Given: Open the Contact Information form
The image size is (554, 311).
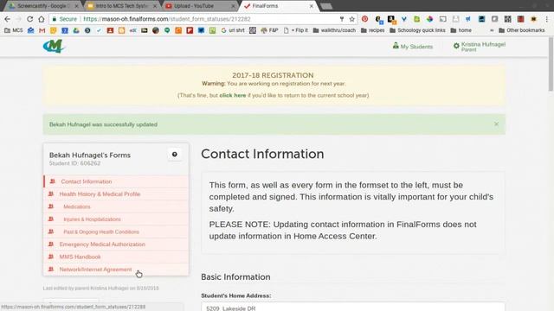Looking at the screenshot, I should click(x=116, y=181).
